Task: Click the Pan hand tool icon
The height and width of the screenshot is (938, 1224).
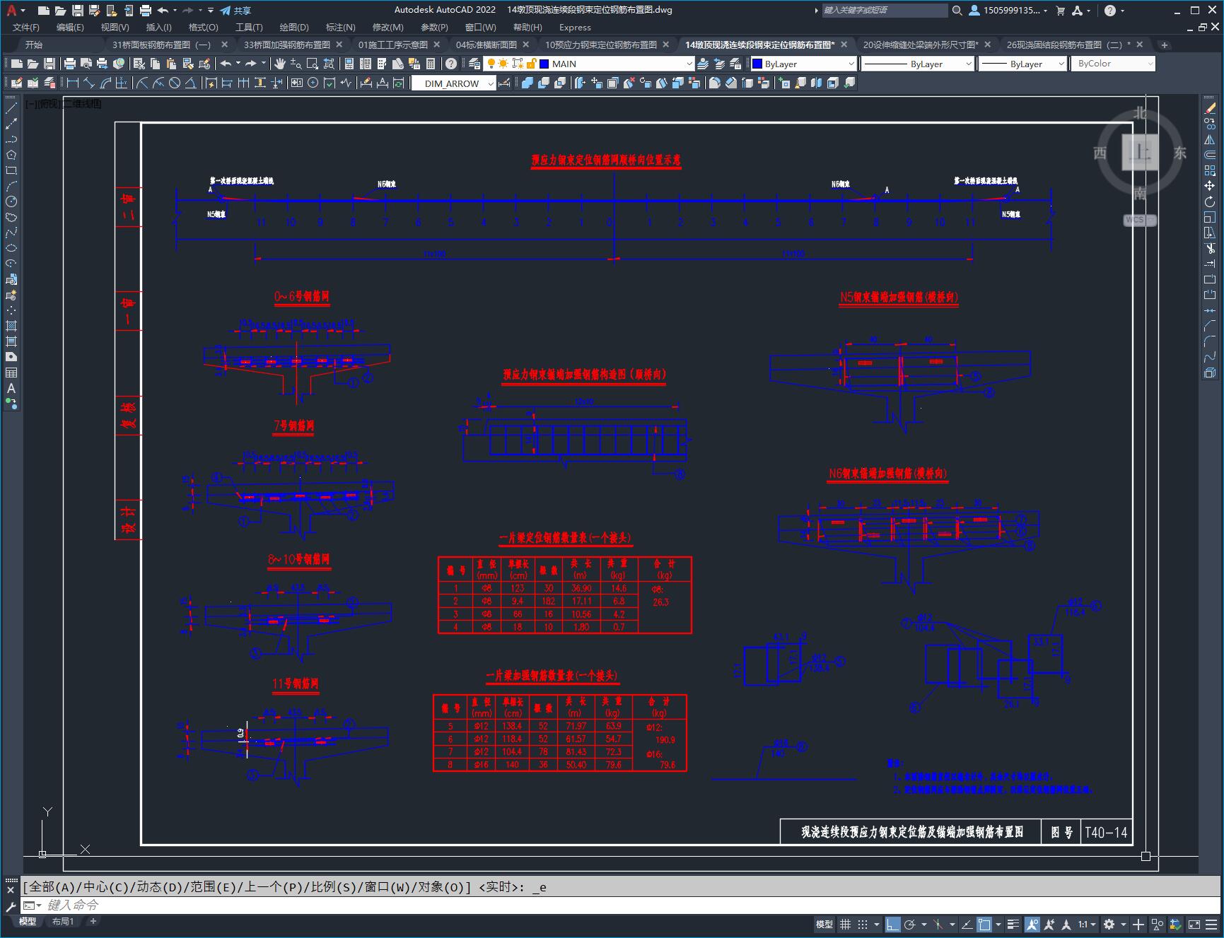Action: 280,64
